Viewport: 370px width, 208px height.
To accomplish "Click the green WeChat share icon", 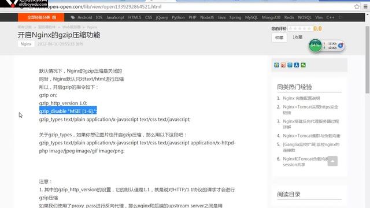I will click(x=303, y=65).
